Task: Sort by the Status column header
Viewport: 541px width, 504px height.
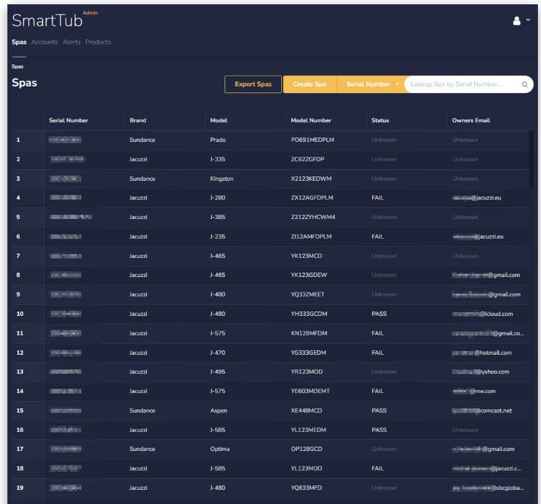Action: [380, 120]
